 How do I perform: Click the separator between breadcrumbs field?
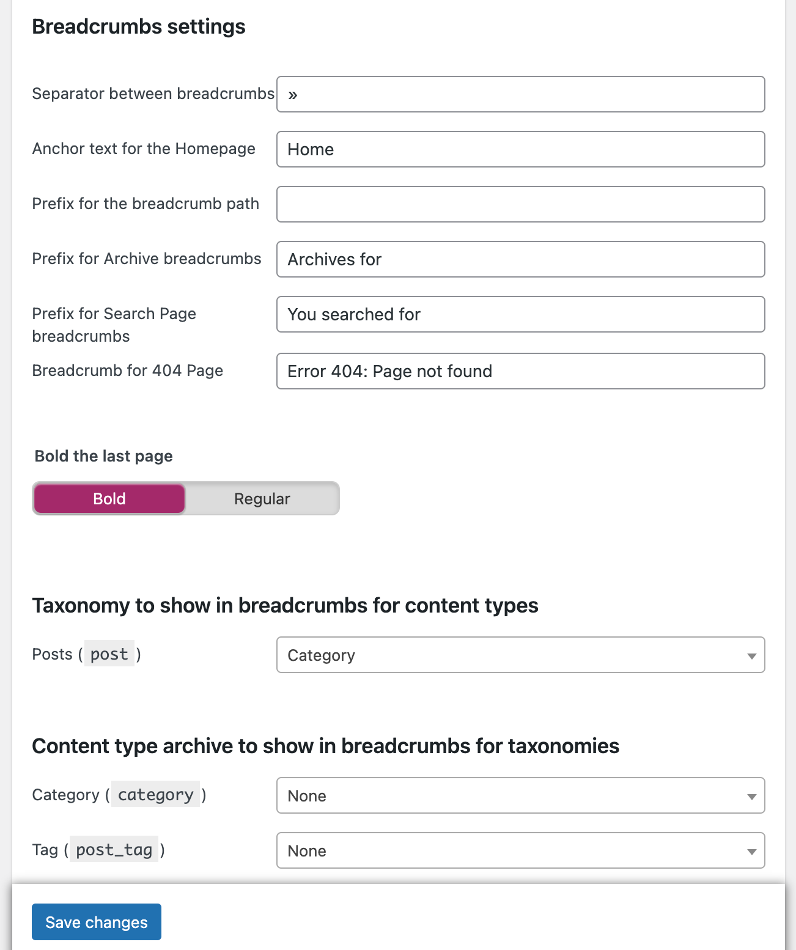coord(520,94)
